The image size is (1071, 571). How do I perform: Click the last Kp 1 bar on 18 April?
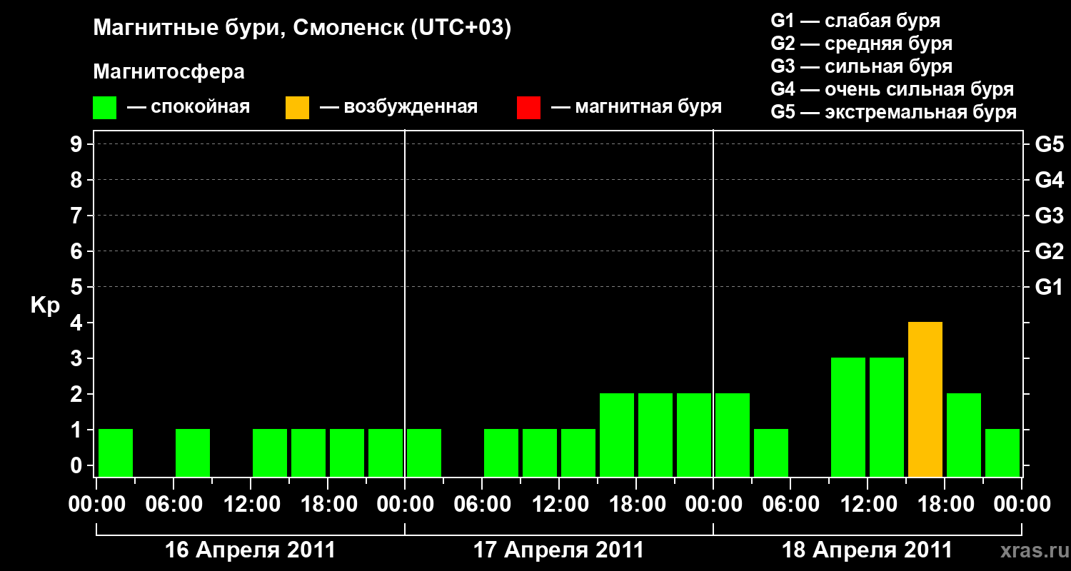[1002, 453]
